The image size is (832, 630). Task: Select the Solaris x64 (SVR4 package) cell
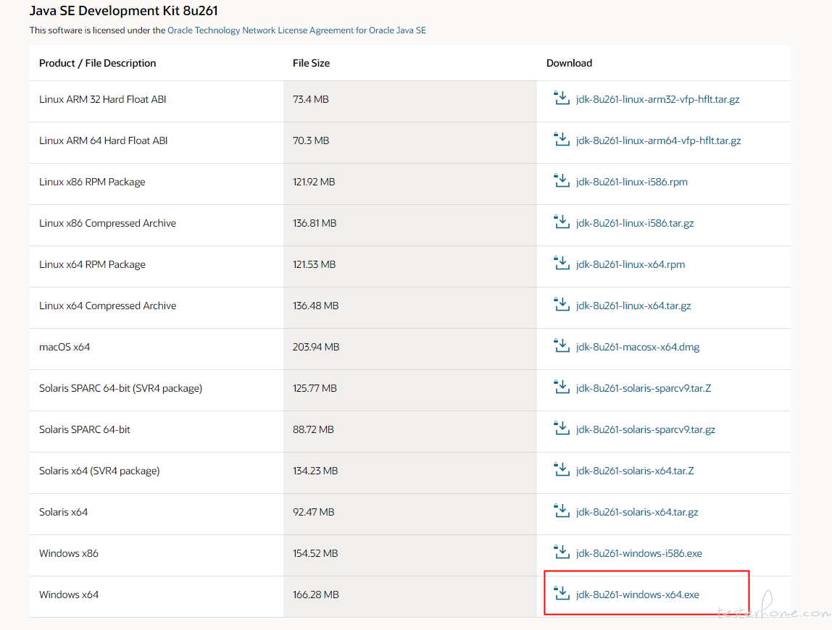(x=157, y=473)
